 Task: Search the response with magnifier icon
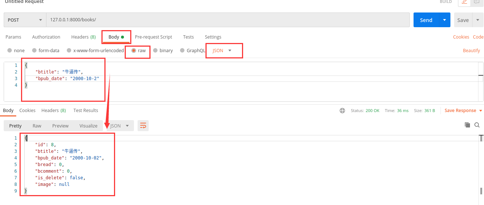point(477,125)
